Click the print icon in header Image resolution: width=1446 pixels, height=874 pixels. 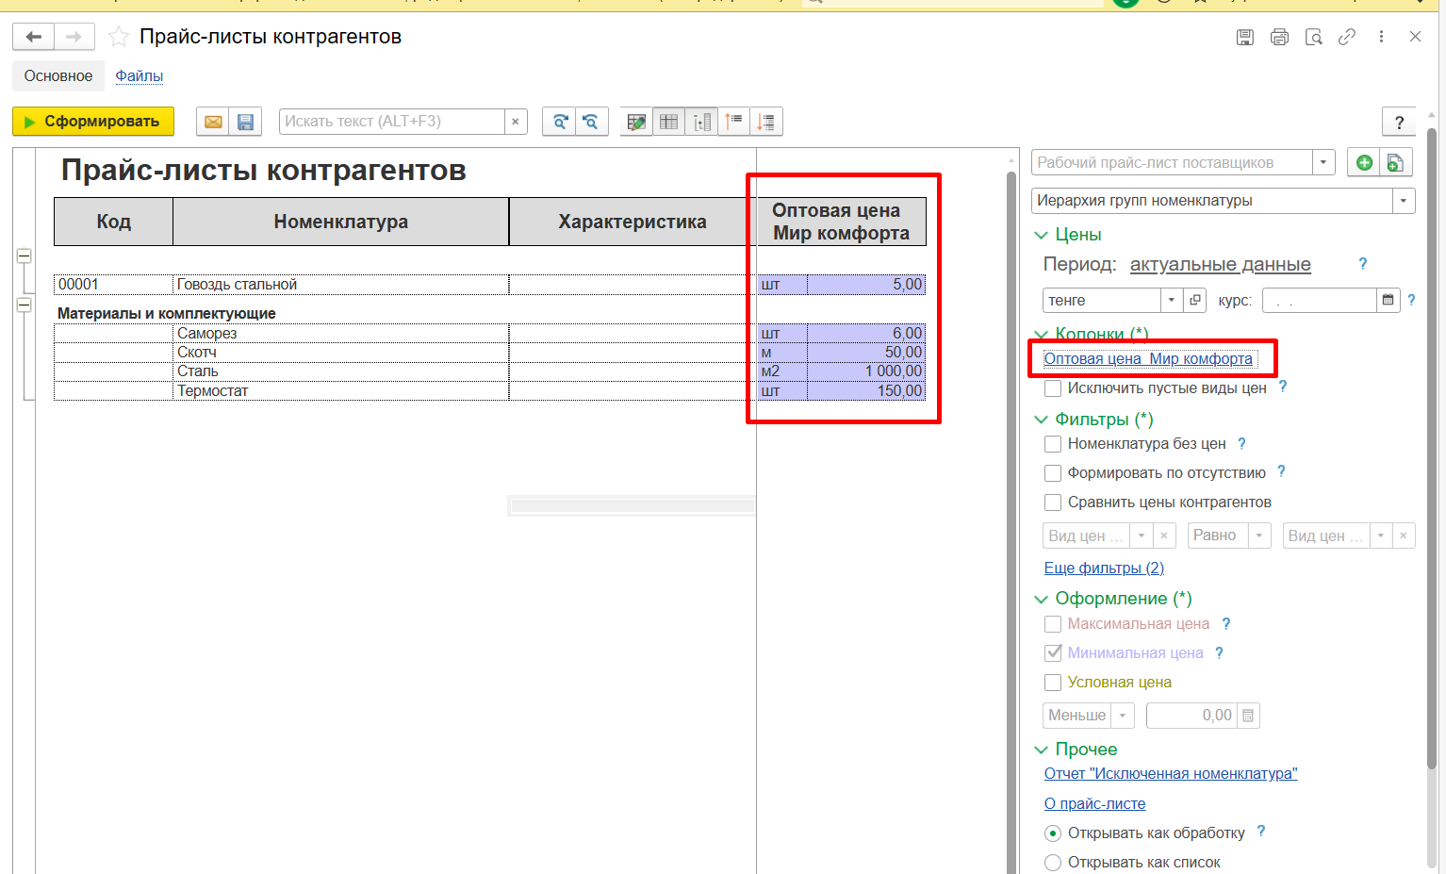coord(1279,37)
